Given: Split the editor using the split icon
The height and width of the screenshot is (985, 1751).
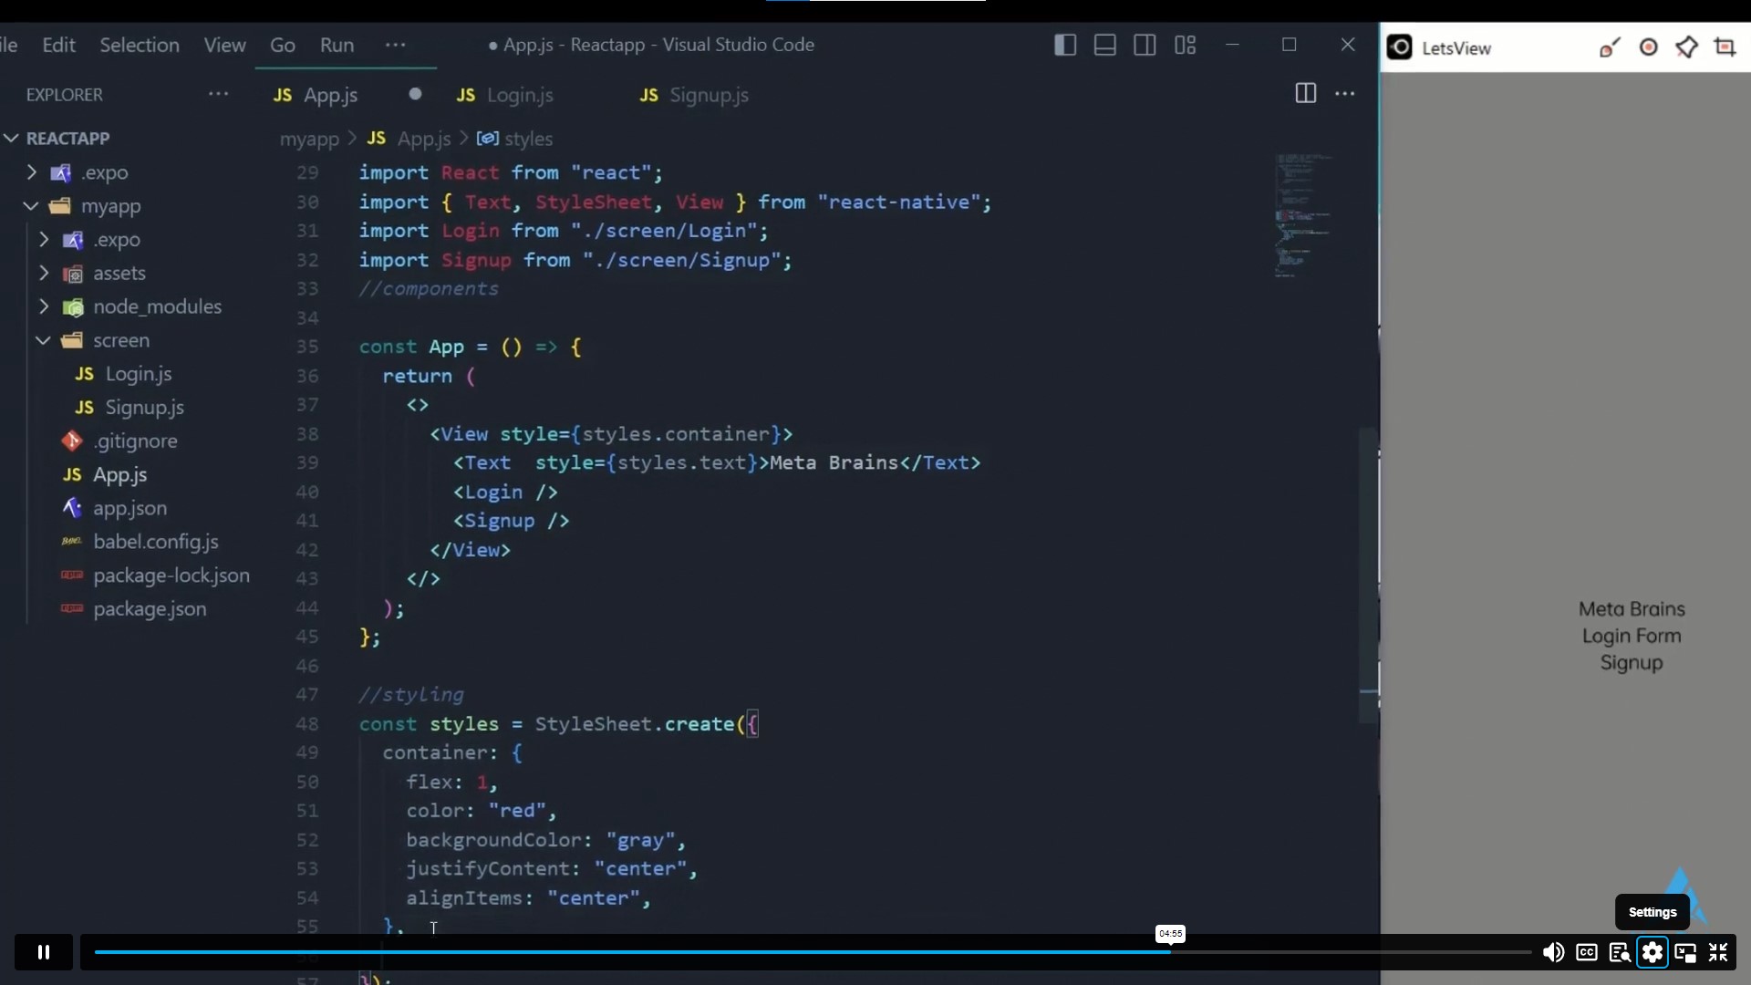Looking at the screenshot, I should pyautogui.click(x=1305, y=93).
